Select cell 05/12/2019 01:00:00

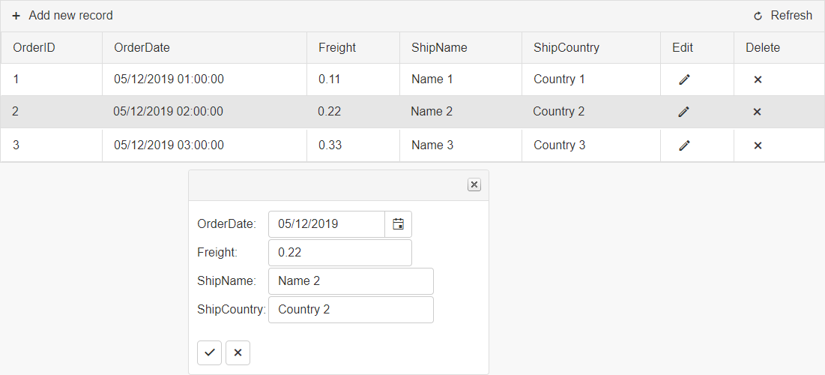(x=205, y=79)
